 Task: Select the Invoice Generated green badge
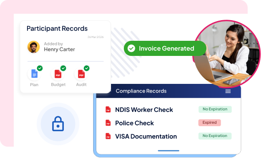coord(165,48)
